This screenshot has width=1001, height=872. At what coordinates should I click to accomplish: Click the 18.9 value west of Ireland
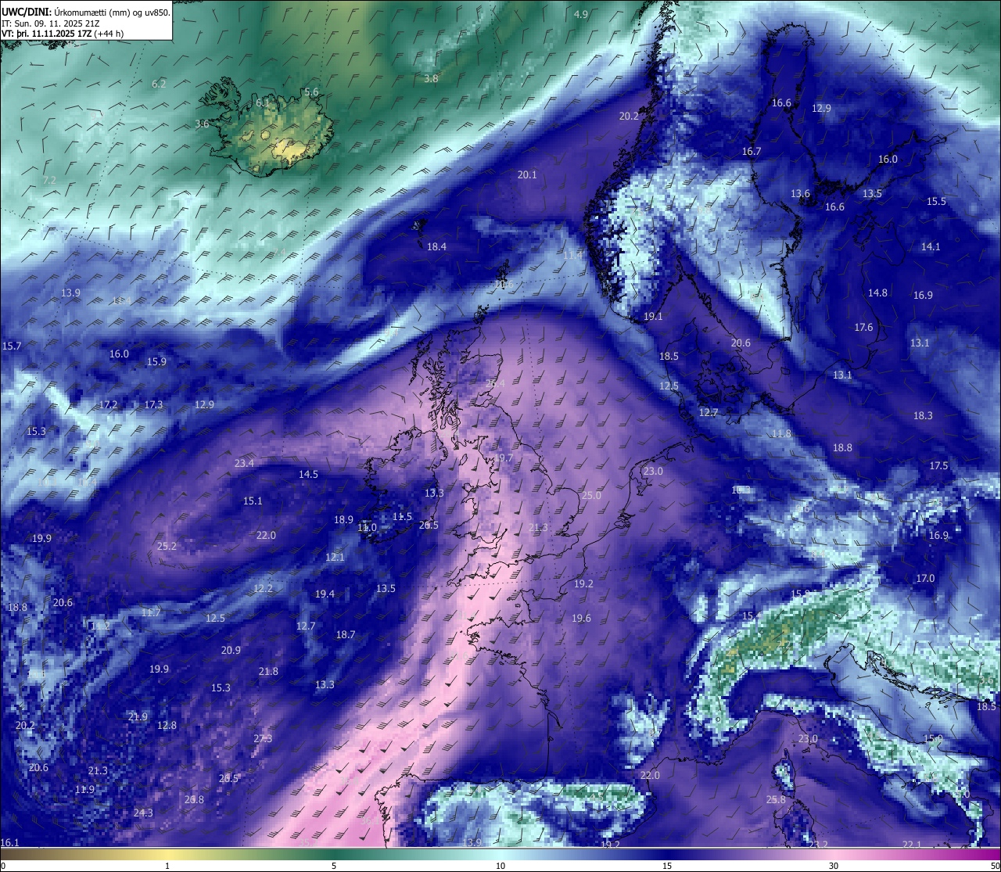pyautogui.click(x=343, y=520)
